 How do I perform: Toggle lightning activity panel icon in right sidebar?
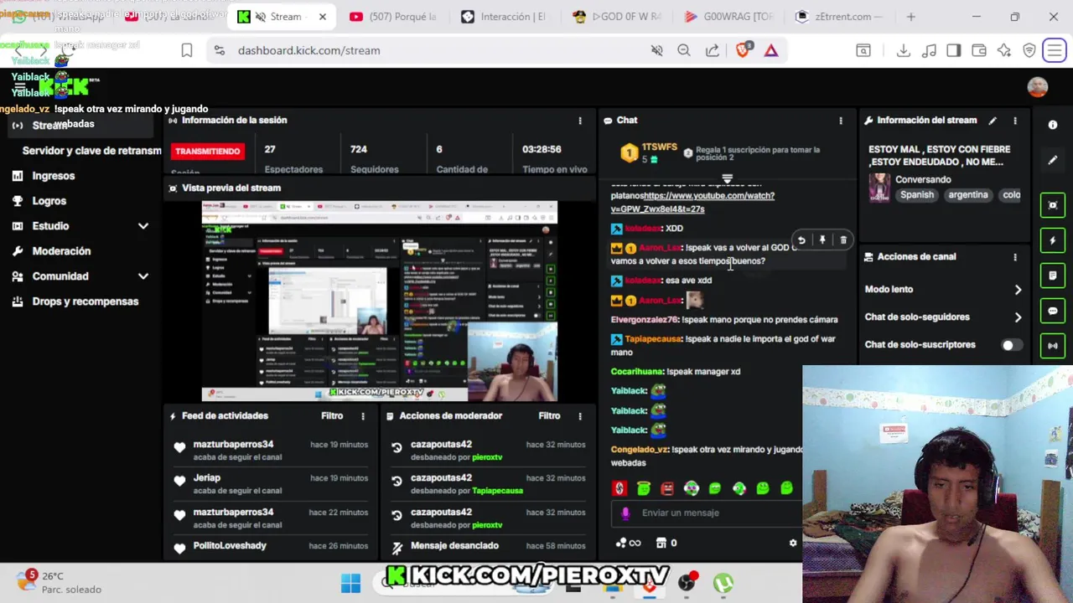pos(1053,240)
